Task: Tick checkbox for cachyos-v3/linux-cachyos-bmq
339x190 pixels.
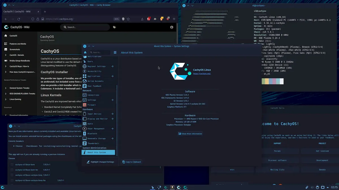Action: click(12, 175)
